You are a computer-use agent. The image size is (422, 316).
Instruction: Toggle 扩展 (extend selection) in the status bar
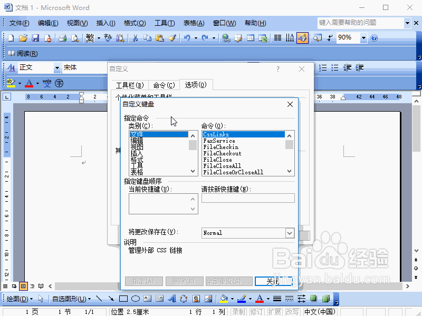(x=274, y=312)
